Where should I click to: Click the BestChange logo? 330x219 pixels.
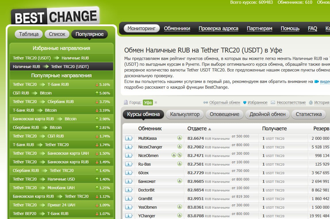click(x=55, y=16)
